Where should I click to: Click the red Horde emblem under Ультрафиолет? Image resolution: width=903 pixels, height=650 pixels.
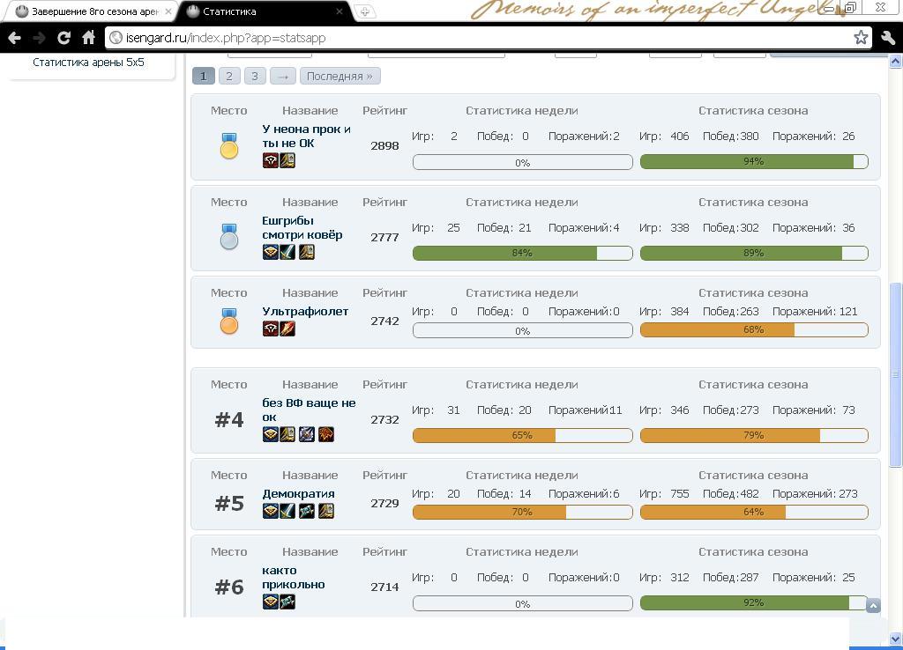[x=271, y=328]
